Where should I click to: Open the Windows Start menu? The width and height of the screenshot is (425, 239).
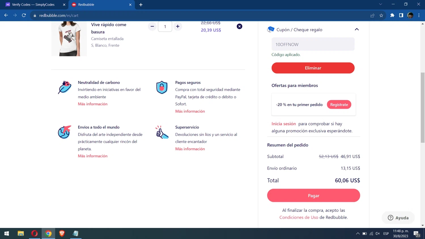[7, 233]
